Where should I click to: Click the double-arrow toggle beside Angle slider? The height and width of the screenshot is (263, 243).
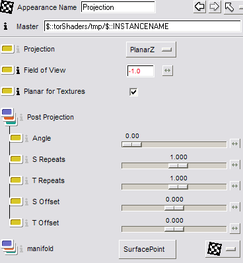coord(235,144)
